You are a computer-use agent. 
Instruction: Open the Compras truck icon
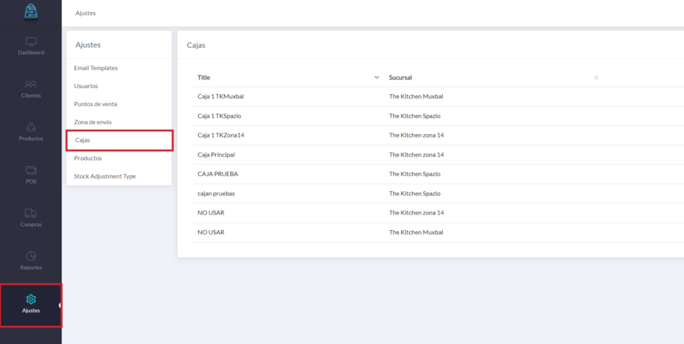click(31, 213)
